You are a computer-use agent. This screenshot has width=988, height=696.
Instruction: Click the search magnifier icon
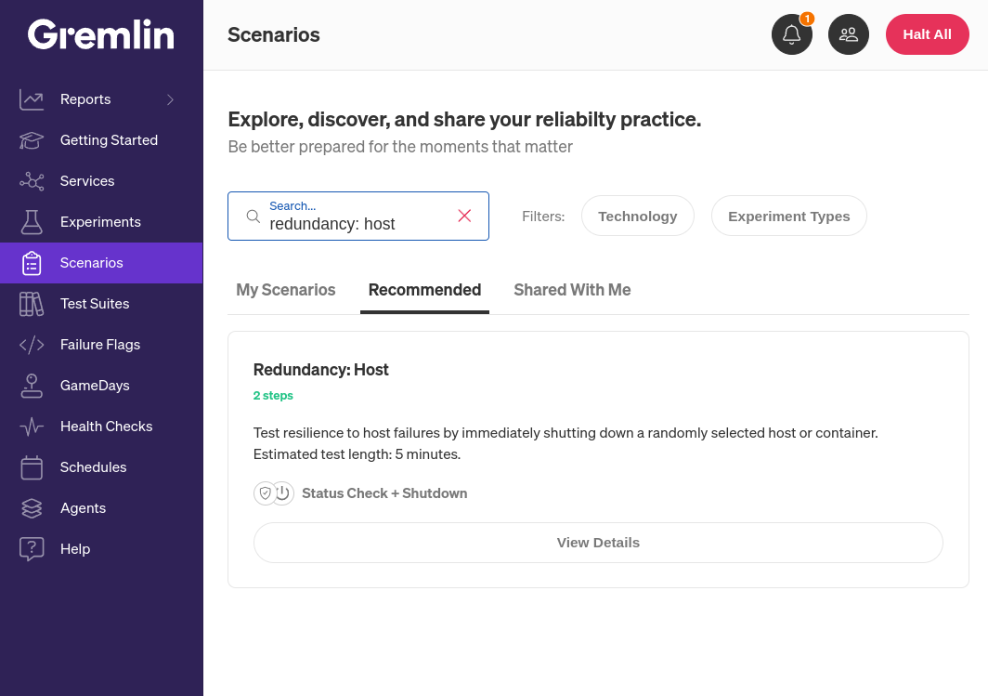[x=253, y=217]
